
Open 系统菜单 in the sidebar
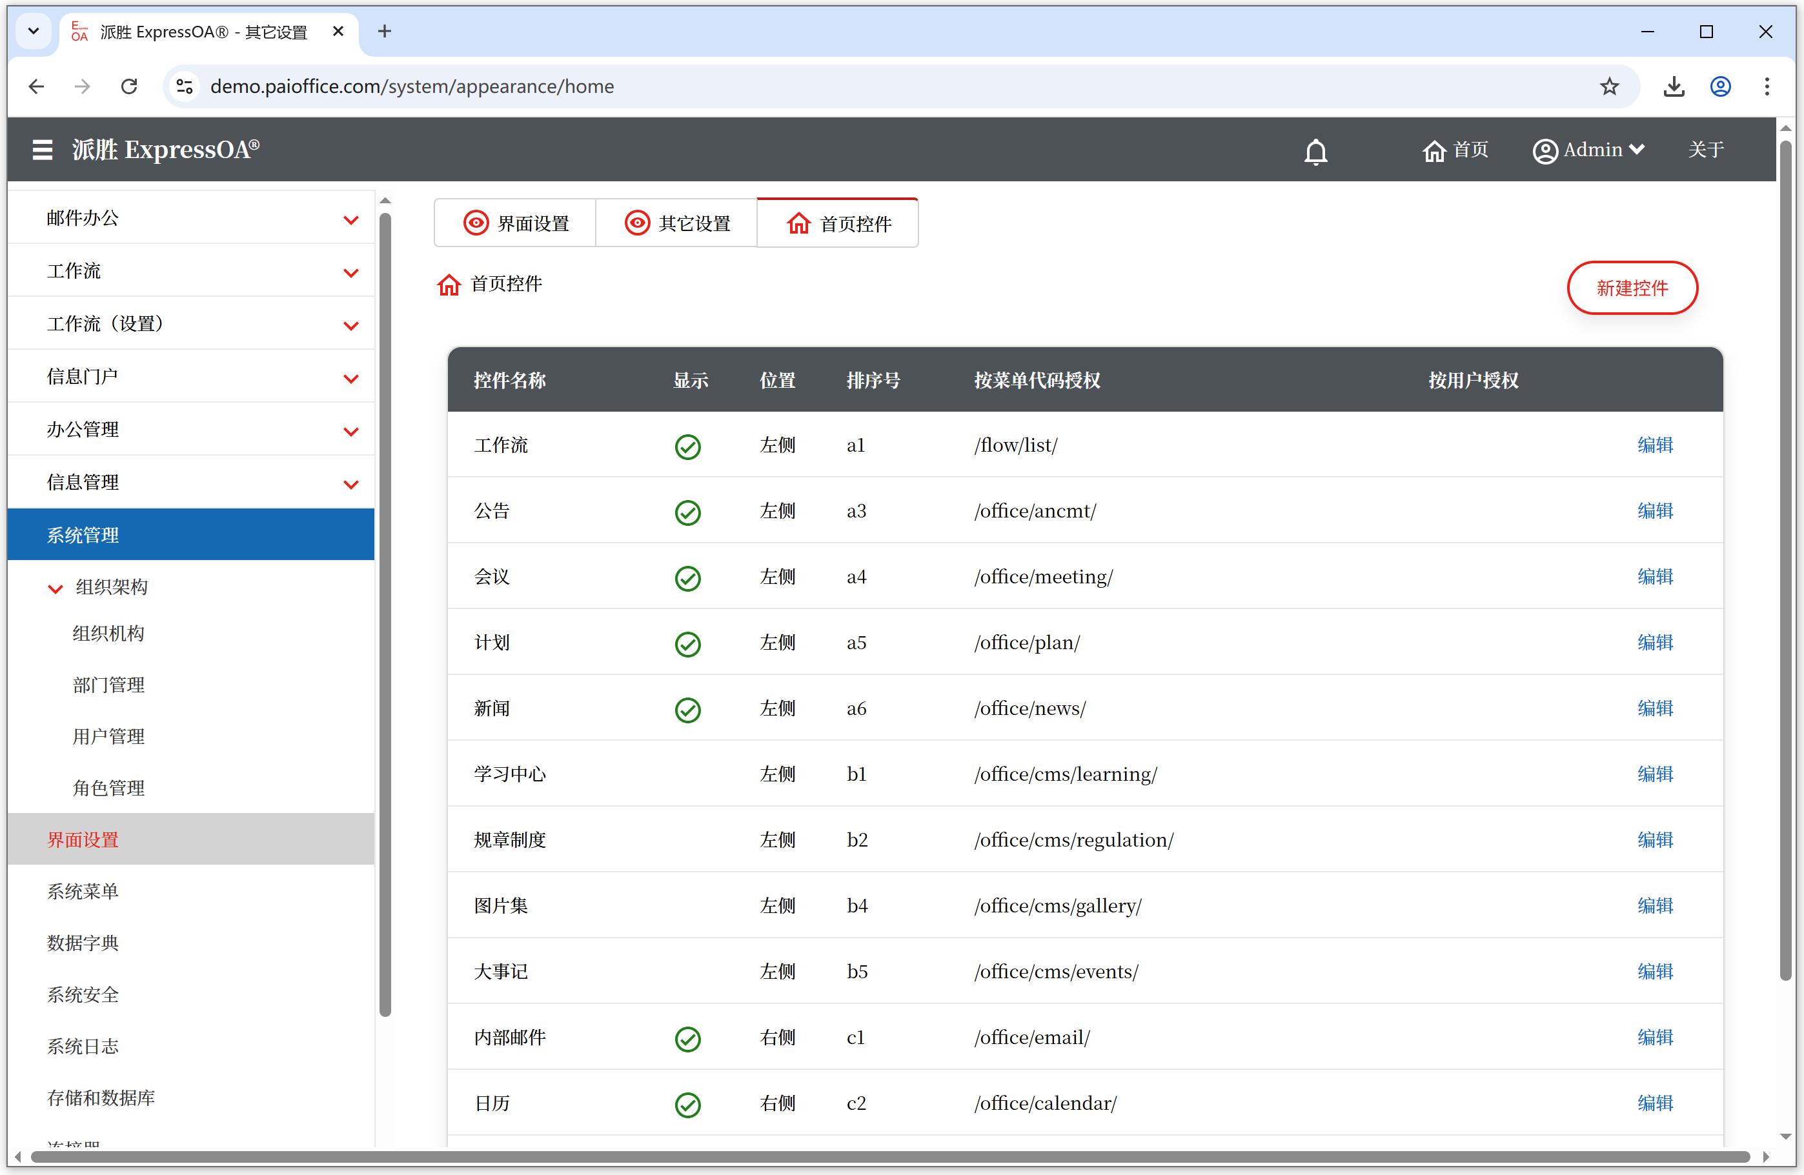click(x=83, y=891)
